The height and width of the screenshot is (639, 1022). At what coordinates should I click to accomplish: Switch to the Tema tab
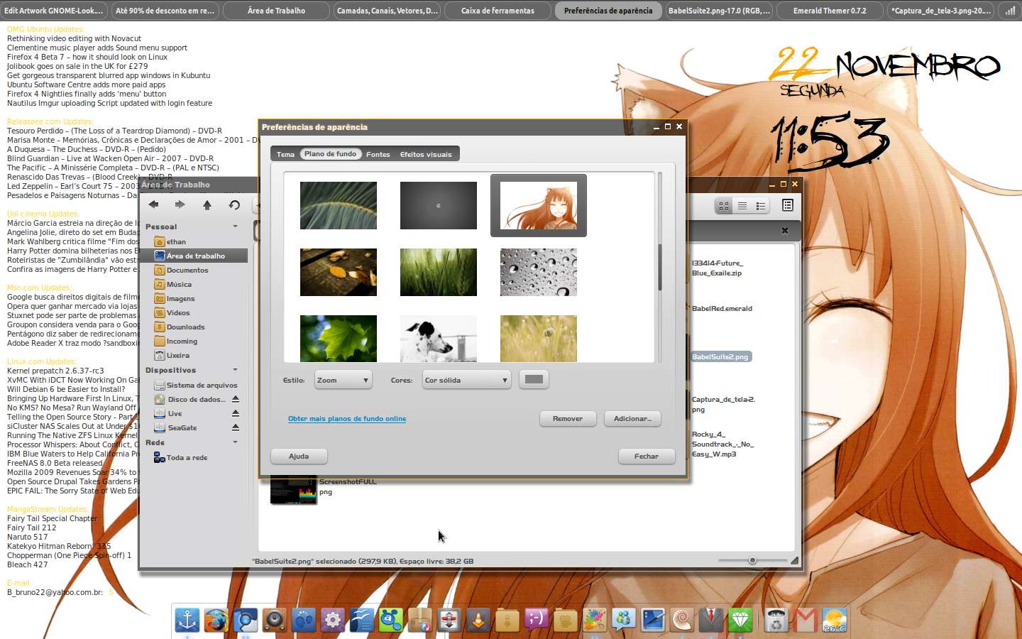click(285, 154)
